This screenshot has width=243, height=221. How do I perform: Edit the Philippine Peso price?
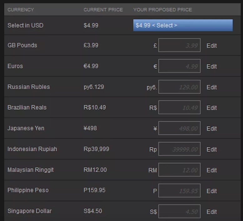(211, 191)
